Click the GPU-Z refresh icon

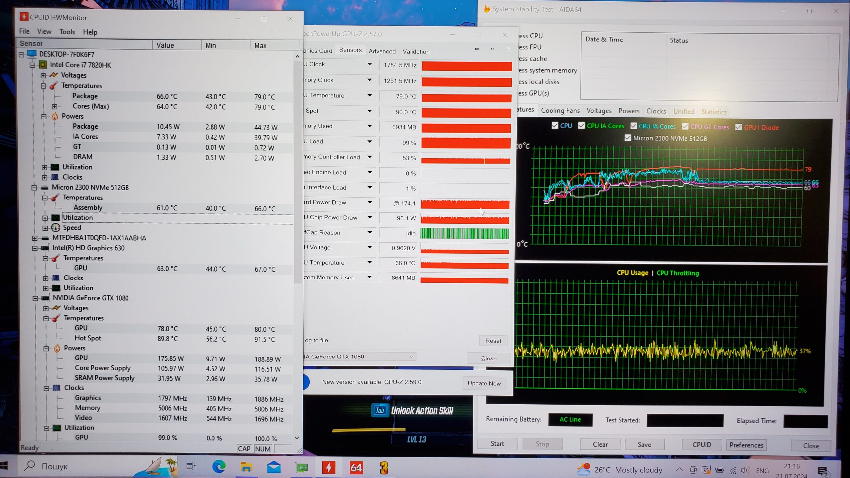[x=492, y=49]
